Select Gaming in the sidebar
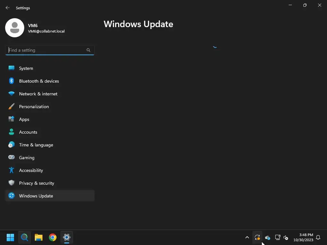 (x=49, y=158)
